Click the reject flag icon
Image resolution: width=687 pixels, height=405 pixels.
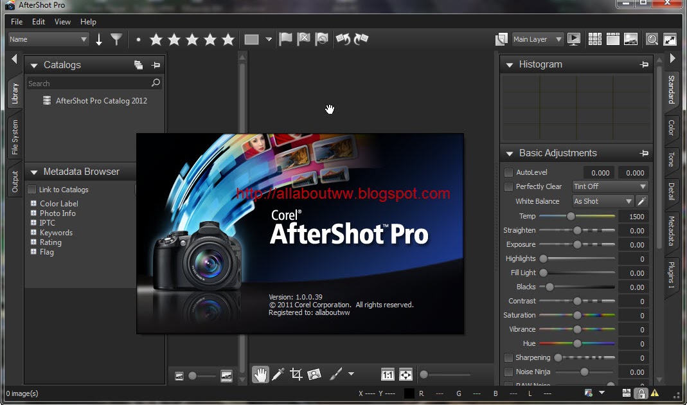(303, 39)
